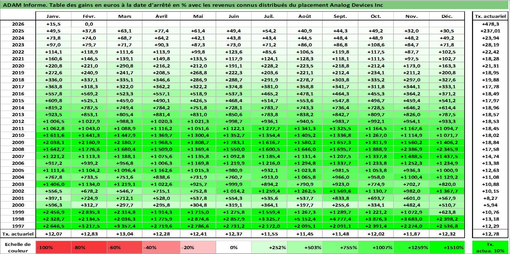Click the overall actuarial rate +12,78
The width and height of the screenshot is (510, 254).
point(490,234)
